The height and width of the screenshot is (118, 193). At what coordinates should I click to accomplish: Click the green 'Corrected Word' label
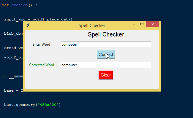pyautogui.click(x=42, y=65)
